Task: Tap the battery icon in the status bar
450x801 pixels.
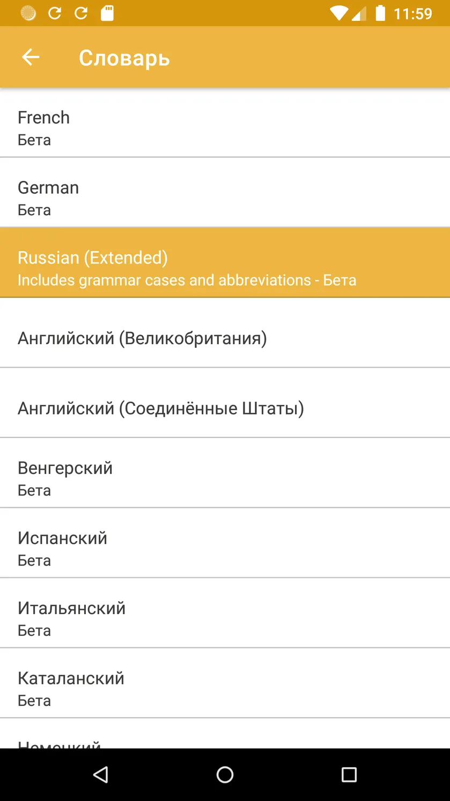Action: click(x=380, y=13)
